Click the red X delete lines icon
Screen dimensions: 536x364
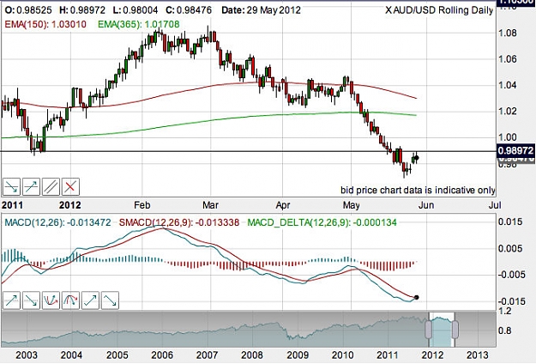(x=70, y=187)
